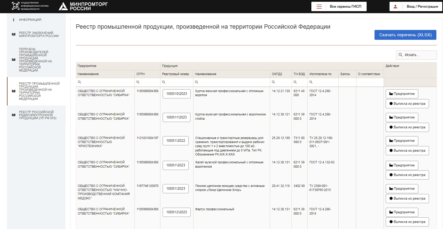Sort by the ТН ВЭД column header
The width and height of the screenshot is (443, 229).
click(299, 74)
